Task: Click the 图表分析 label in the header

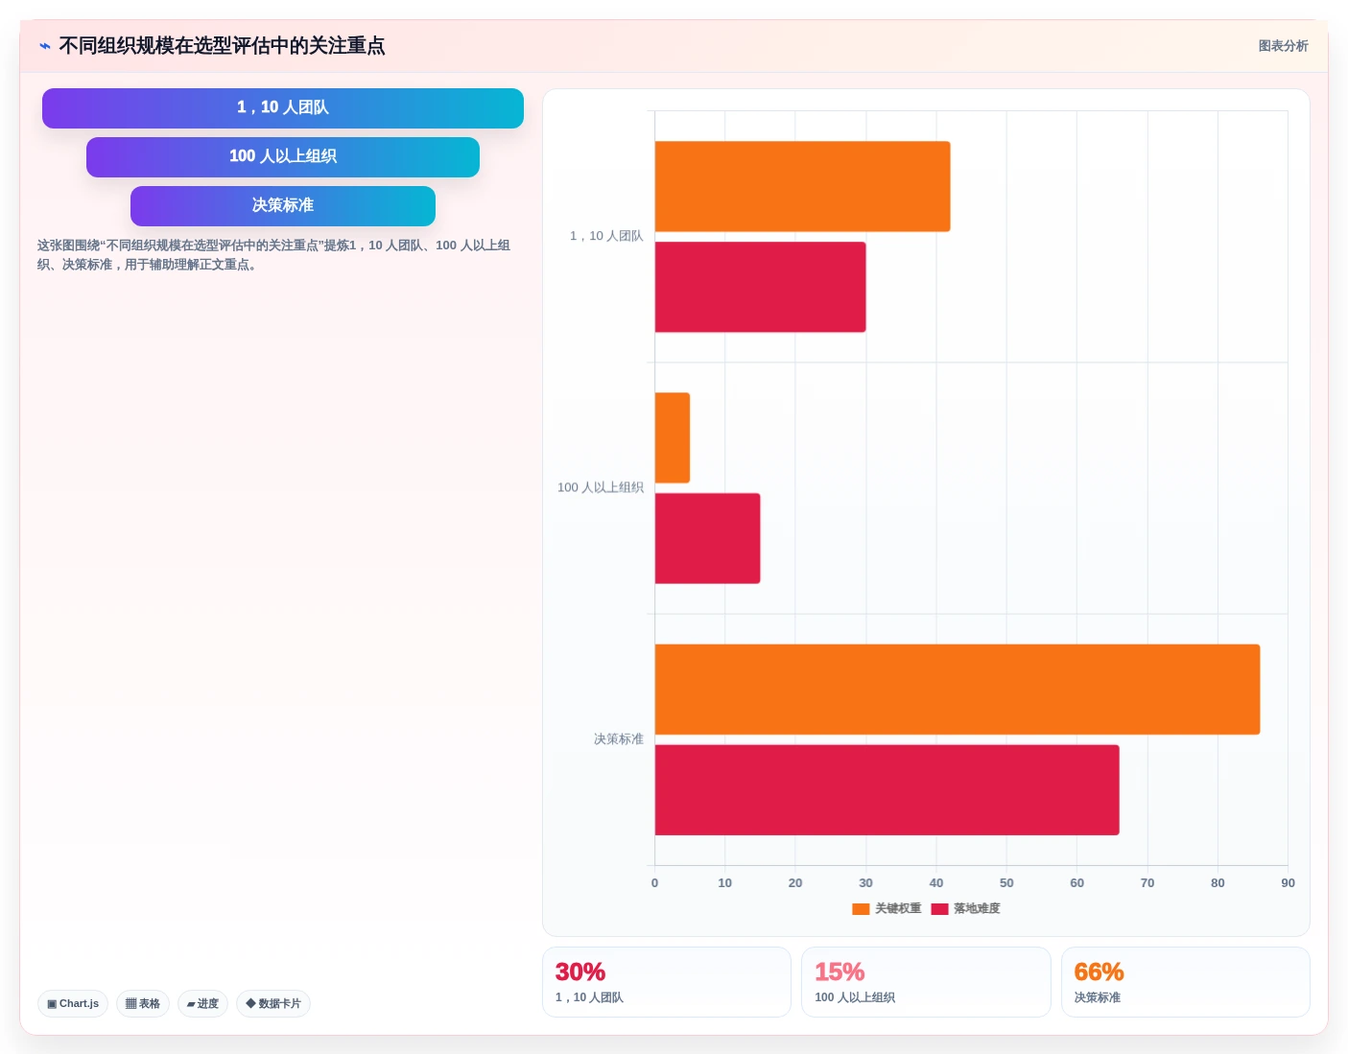Action: click(x=1283, y=46)
